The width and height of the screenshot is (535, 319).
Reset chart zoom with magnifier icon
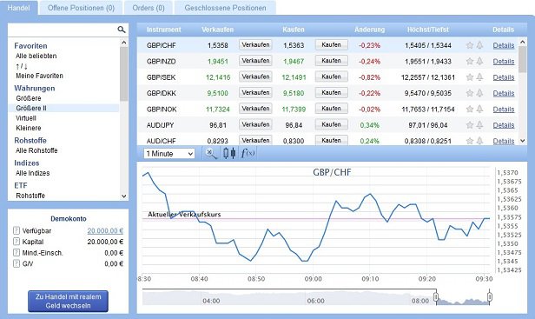(210, 153)
